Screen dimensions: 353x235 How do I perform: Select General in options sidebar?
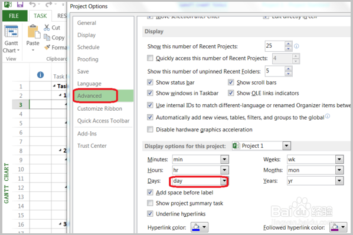coord(87,23)
